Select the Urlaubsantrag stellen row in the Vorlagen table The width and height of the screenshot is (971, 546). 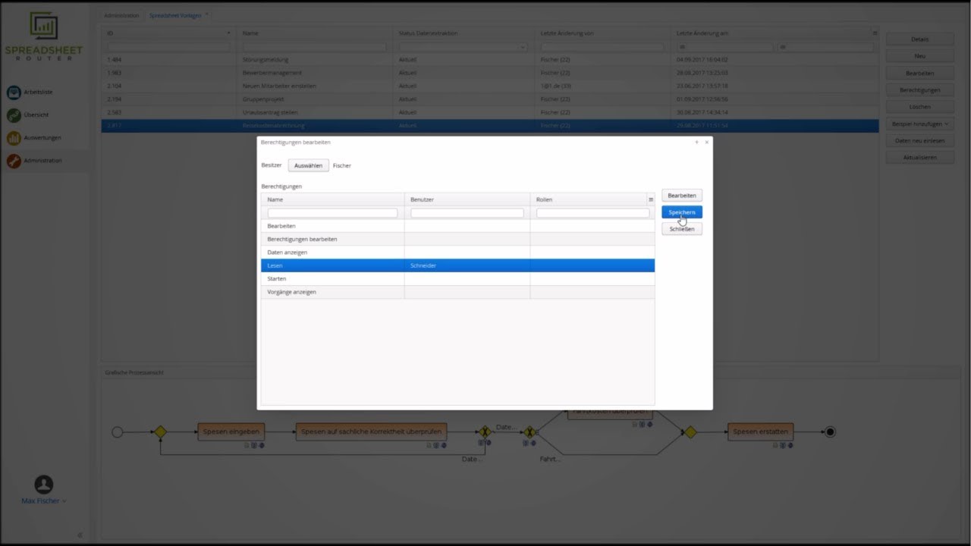[x=490, y=112]
